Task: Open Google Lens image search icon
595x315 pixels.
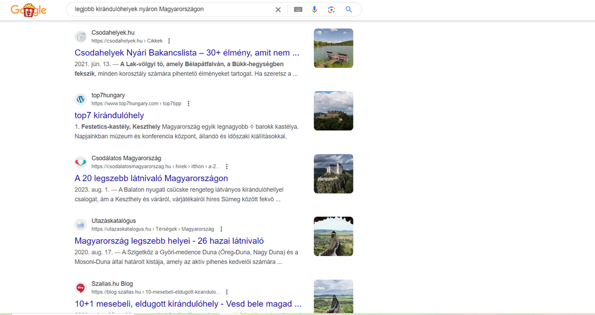Action: [x=331, y=10]
